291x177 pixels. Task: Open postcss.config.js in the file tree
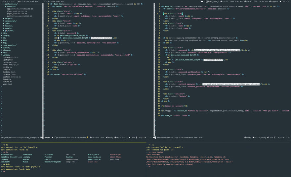pos(12,77)
